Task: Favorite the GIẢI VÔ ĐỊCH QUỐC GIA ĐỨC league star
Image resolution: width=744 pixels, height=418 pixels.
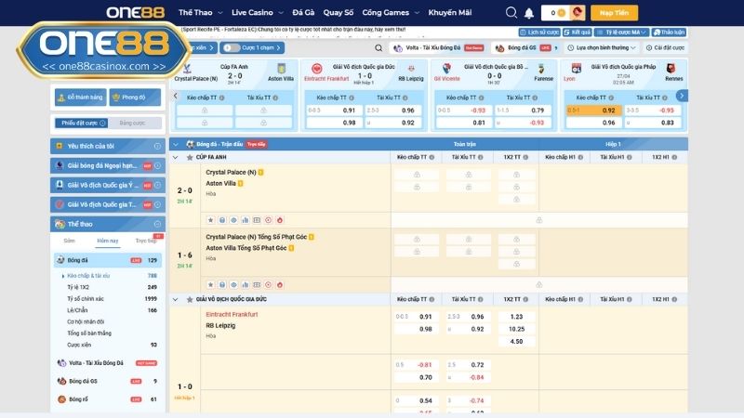Action: pyautogui.click(x=190, y=299)
